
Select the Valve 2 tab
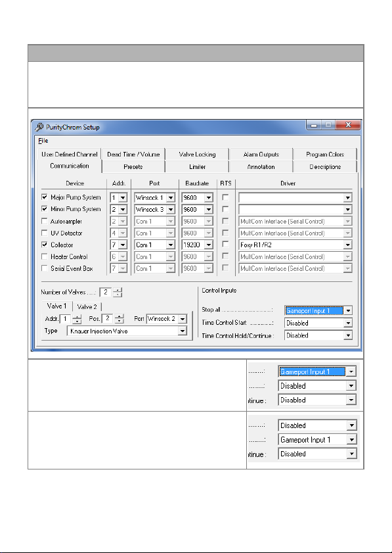pos(87,307)
